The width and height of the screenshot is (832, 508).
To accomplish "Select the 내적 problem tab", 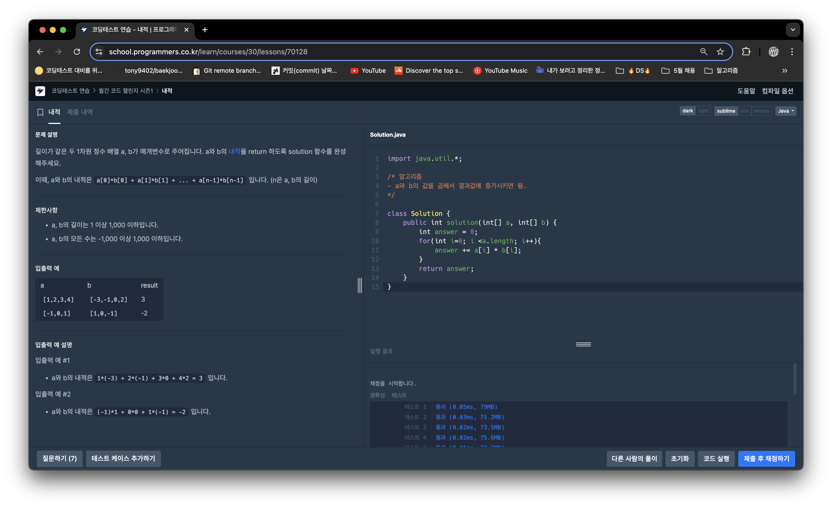I will pos(54,112).
